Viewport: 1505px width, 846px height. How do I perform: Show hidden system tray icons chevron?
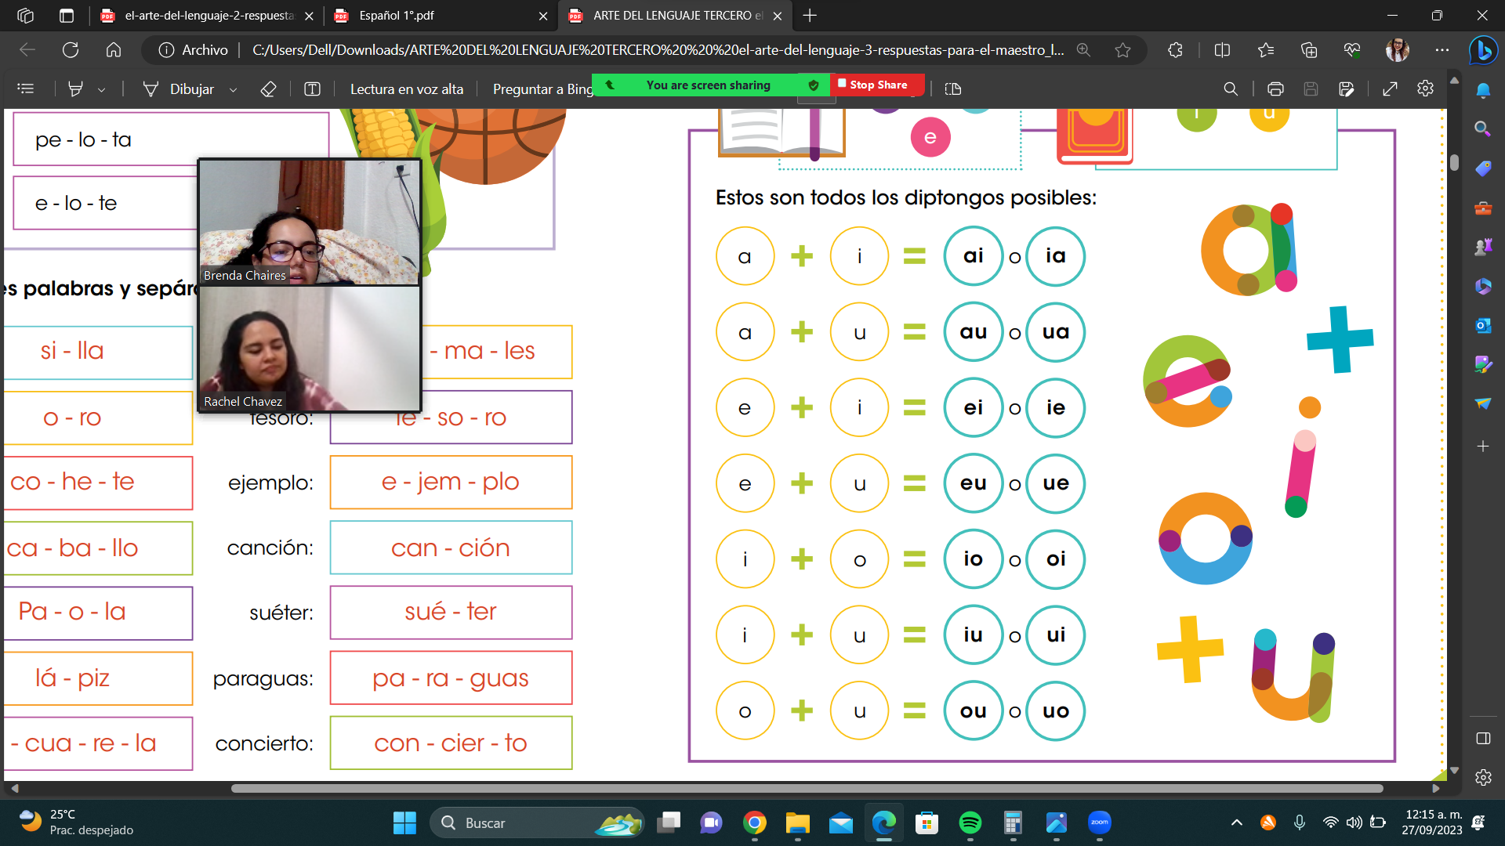1236,822
